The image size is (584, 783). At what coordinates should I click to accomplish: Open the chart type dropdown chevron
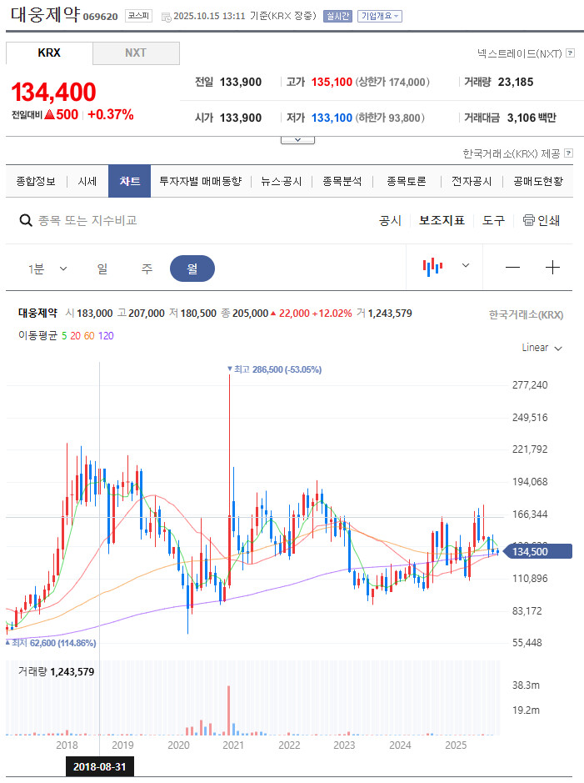[x=466, y=266]
